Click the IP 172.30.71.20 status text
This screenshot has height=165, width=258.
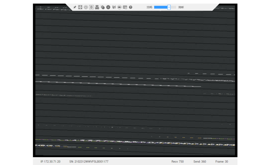coord(50,162)
